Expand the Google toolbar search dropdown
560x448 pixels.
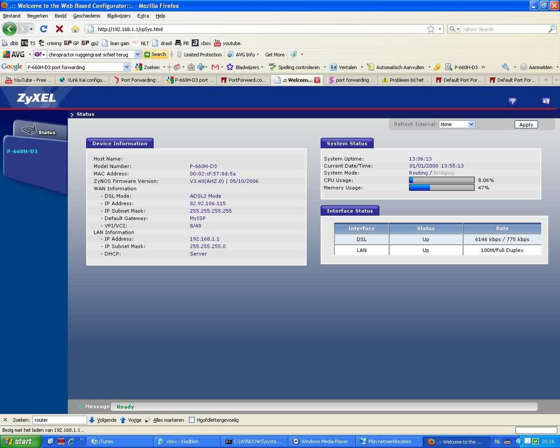pyautogui.click(x=126, y=67)
